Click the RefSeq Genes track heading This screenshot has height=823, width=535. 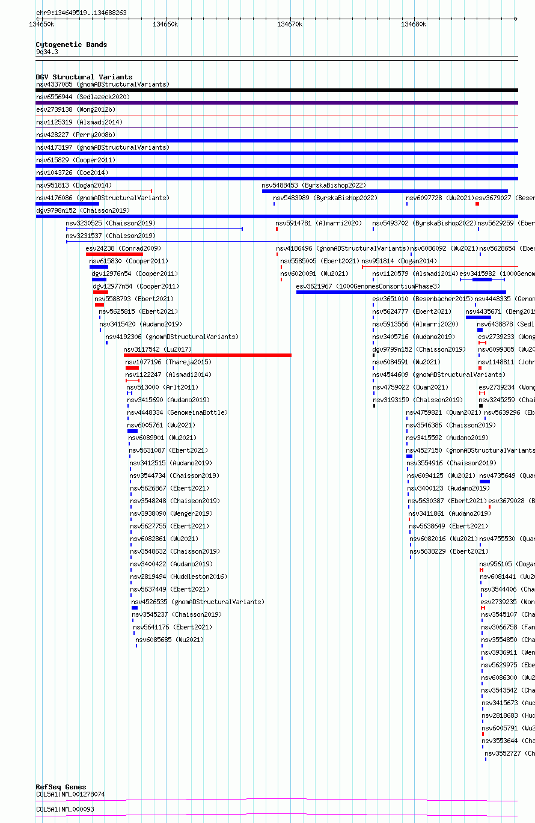tap(61, 787)
